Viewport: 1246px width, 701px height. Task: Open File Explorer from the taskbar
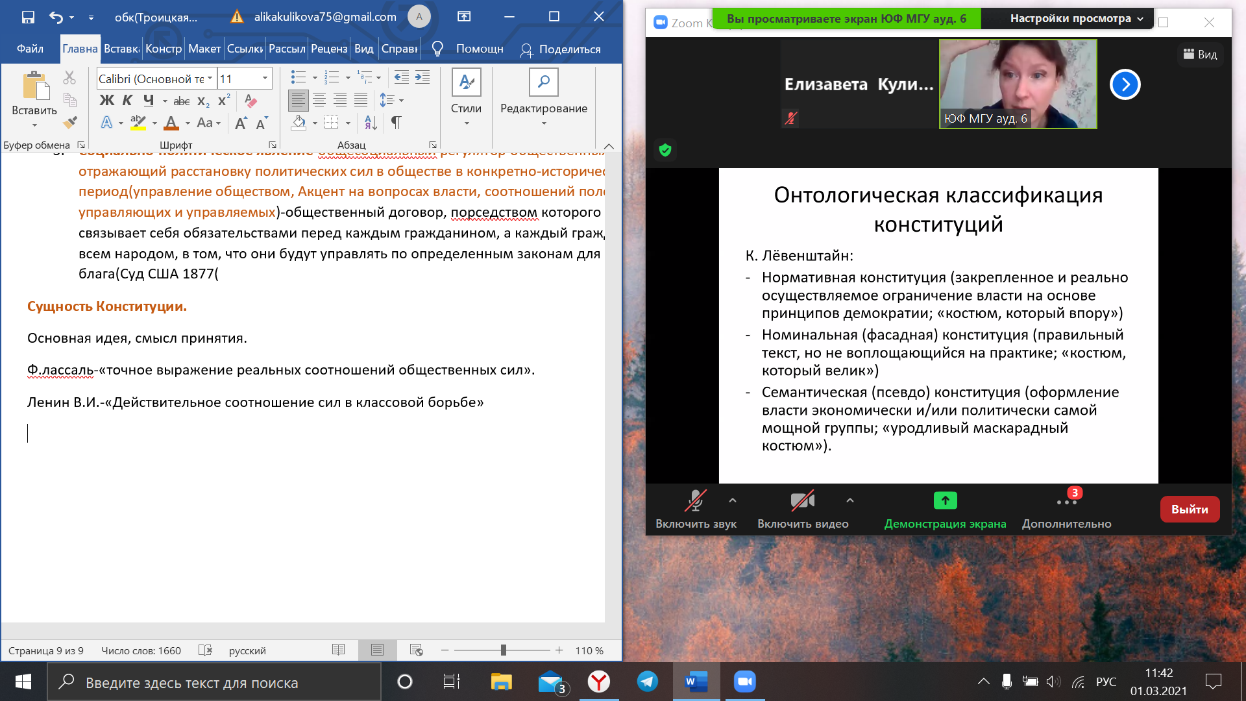[501, 682]
